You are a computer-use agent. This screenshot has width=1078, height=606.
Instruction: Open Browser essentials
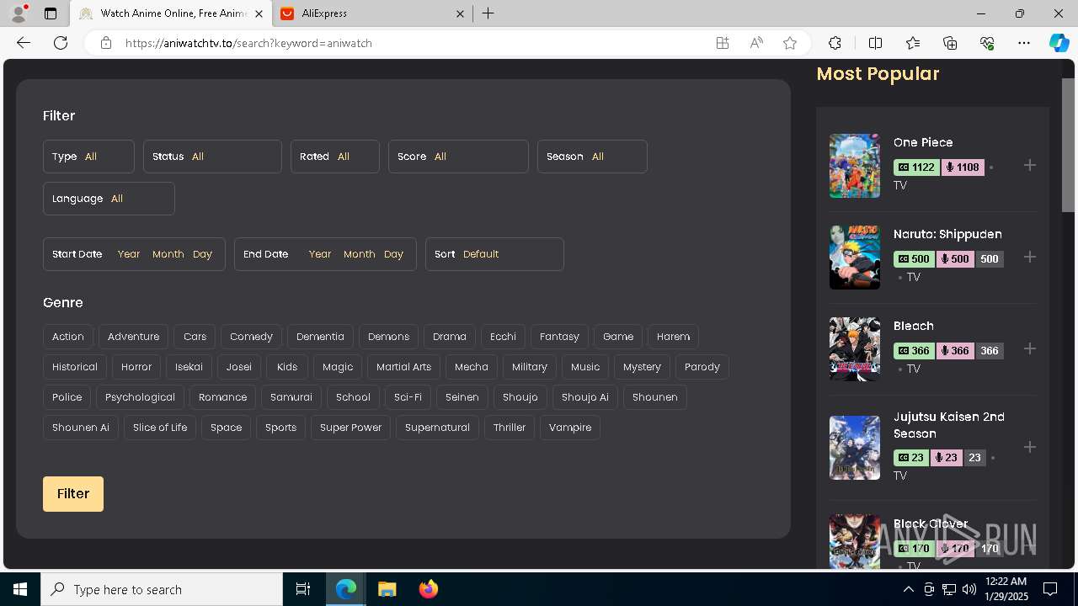click(987, 43)
